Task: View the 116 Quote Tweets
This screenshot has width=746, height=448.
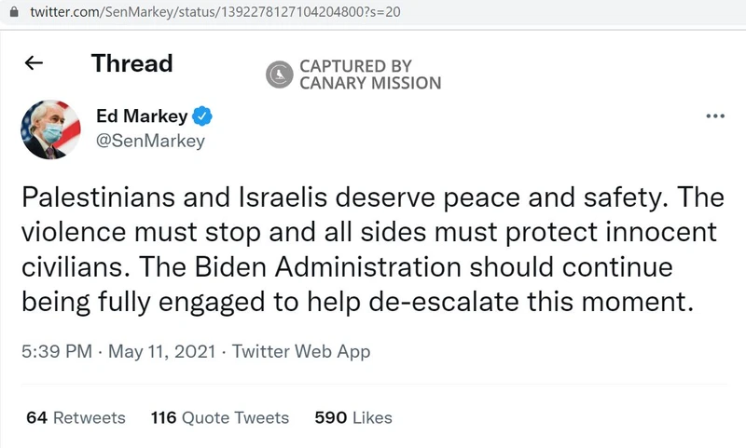Action: click(220, 417)
